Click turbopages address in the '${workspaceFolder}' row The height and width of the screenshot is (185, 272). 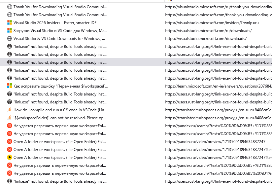(x=219, y=118)
